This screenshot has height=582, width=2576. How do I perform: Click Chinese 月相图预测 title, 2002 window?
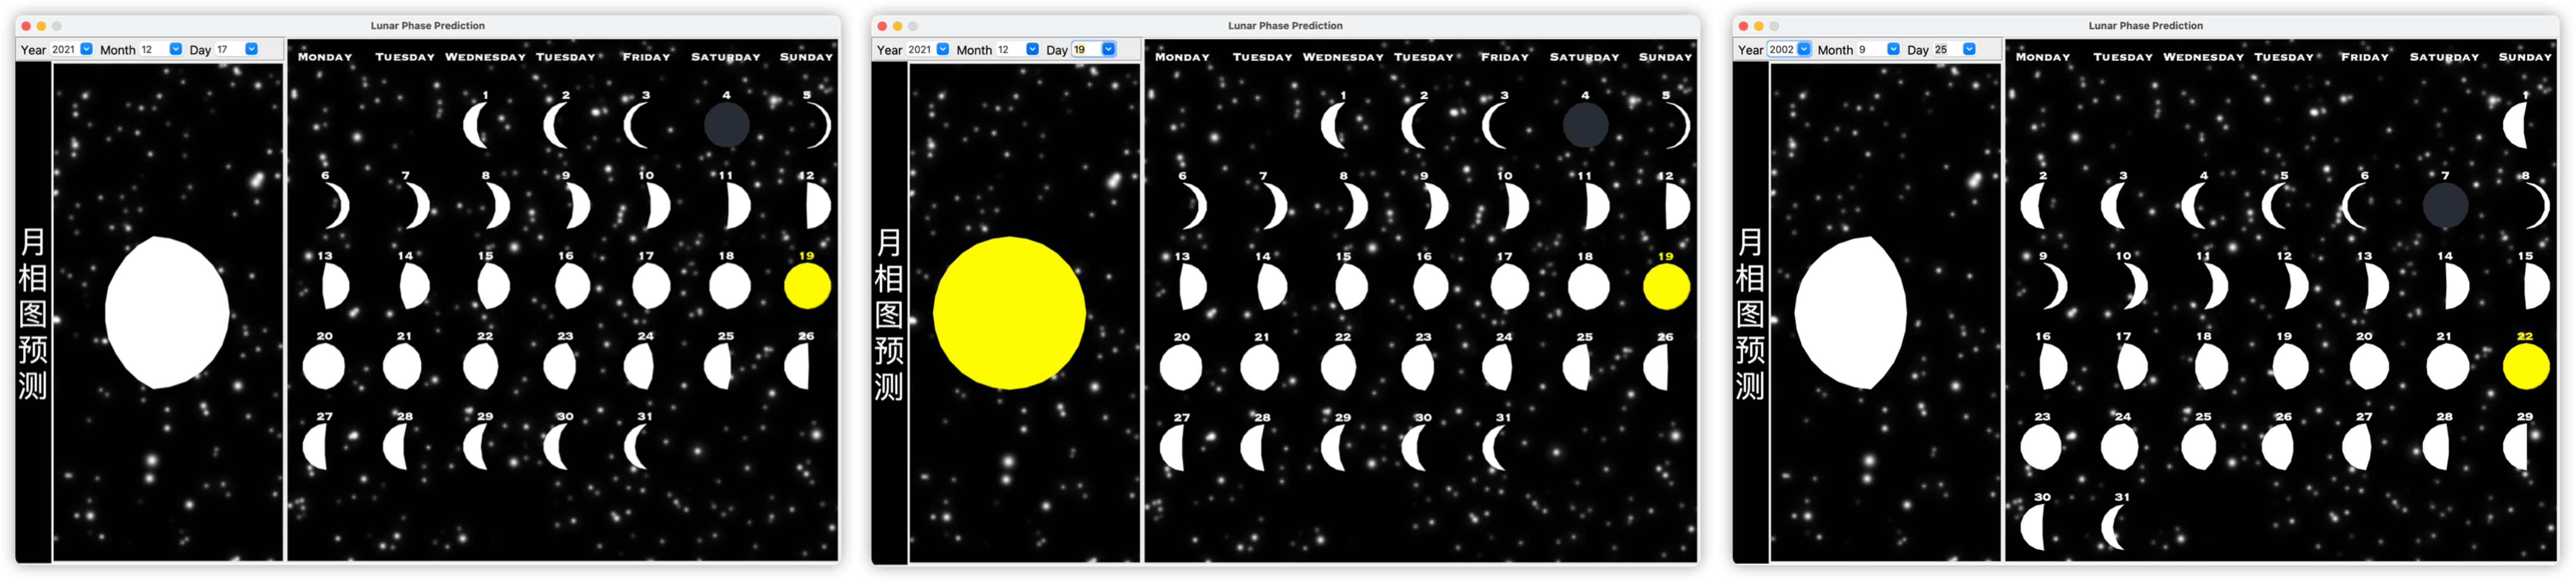(1750, 313)
